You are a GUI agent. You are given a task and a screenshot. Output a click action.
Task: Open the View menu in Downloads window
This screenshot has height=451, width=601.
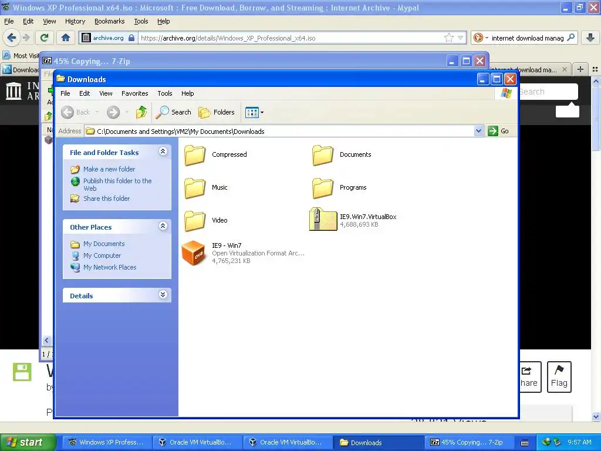pyautogui.click(x=106, y=93)
